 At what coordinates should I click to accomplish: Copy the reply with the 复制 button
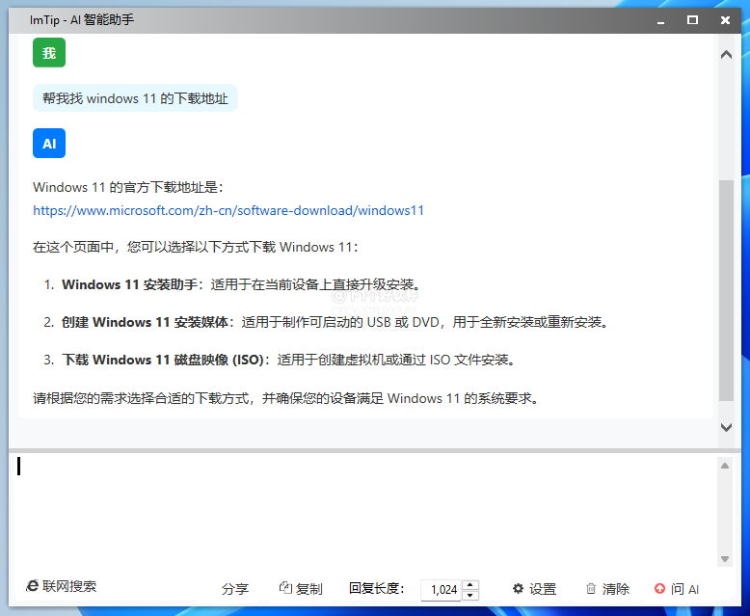[301, 589]
